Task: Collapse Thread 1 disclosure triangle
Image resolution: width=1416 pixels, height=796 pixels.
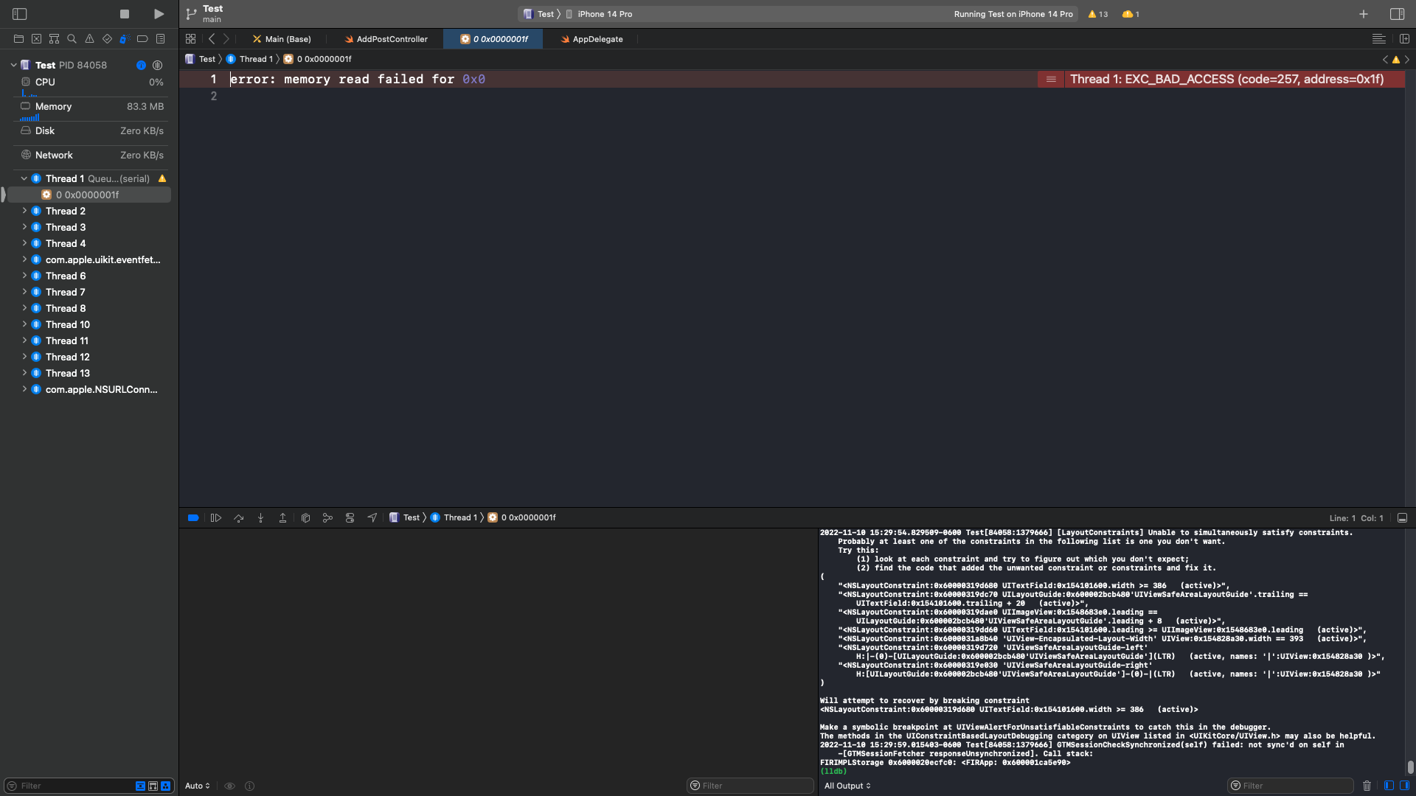Action: (24, 178)
